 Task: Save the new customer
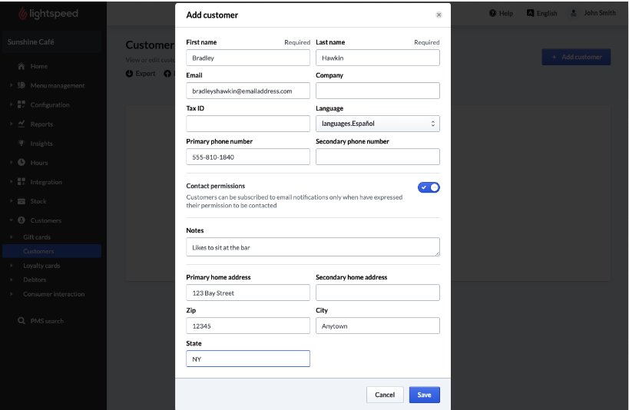pos(424,395)
